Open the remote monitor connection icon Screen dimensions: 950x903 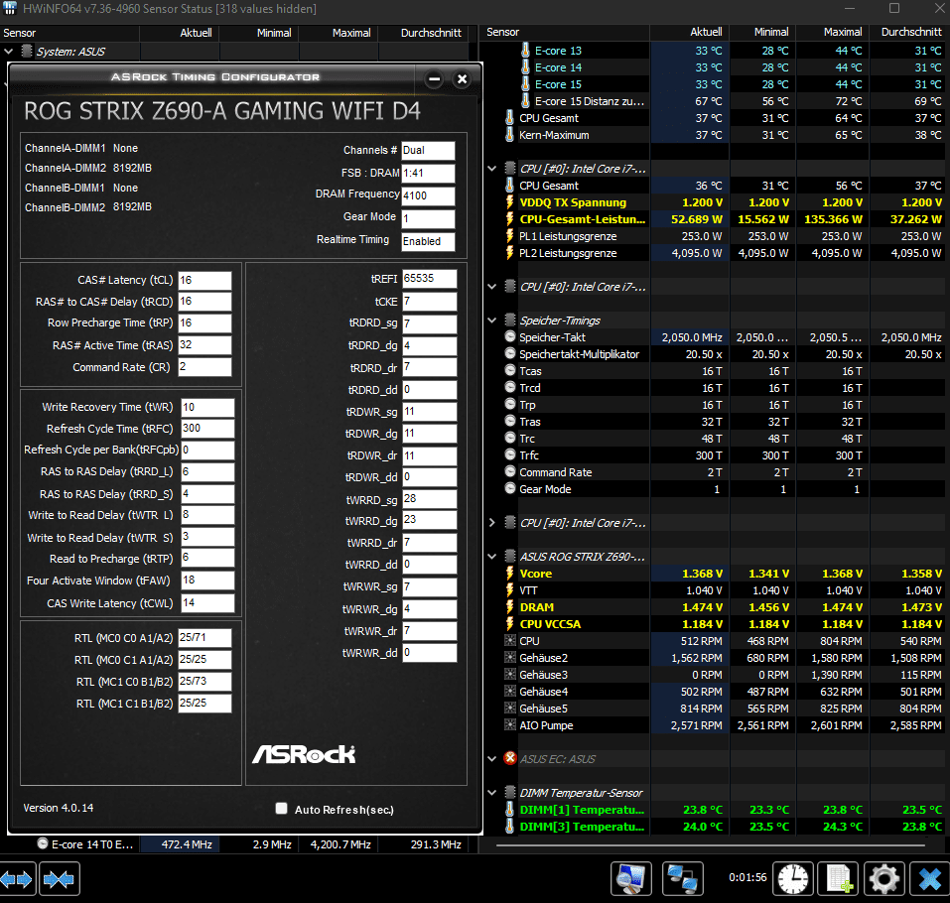click(630, 878)
